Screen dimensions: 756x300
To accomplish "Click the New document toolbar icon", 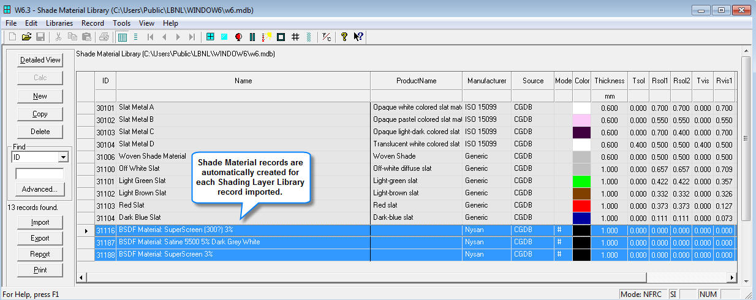I will 12,37.
